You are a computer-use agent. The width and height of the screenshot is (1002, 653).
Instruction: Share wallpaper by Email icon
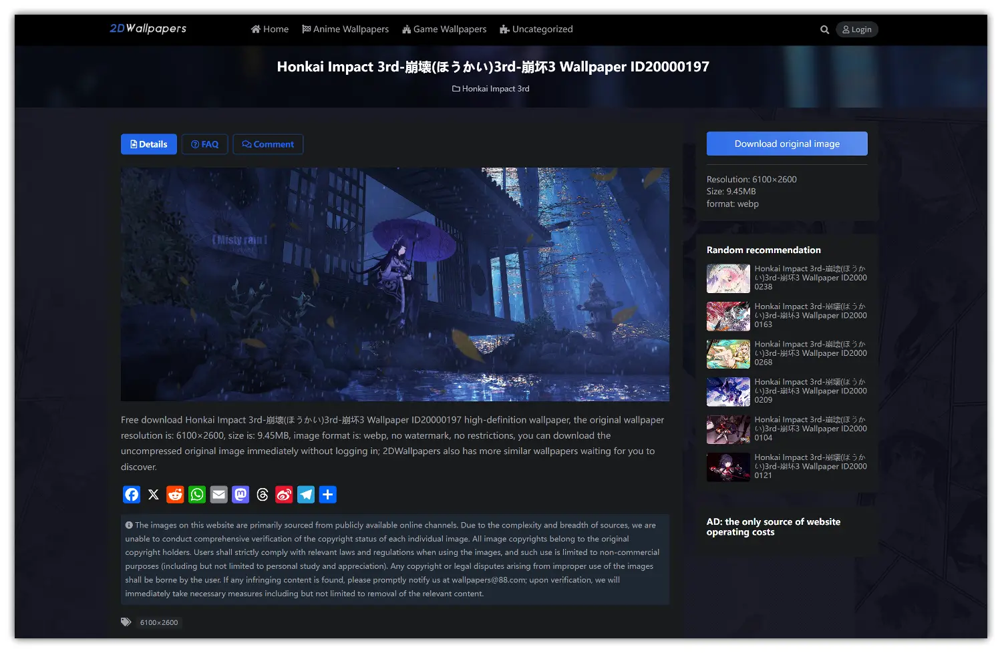tap(219, 495)
